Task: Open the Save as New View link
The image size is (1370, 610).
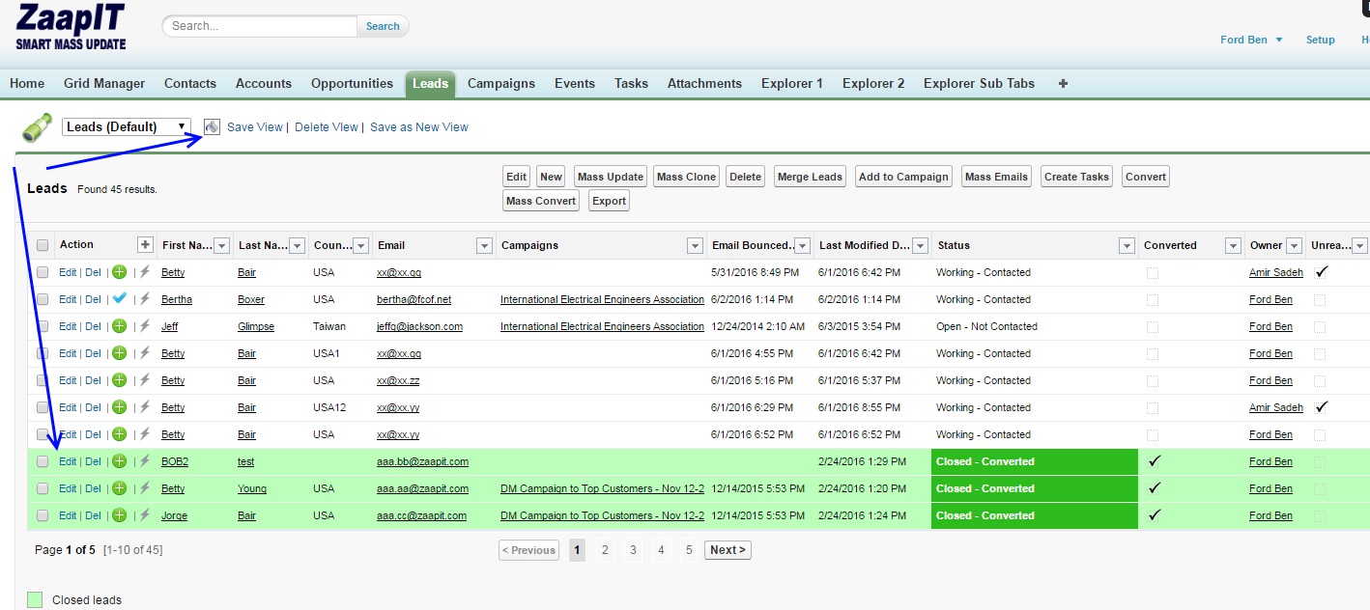Action: coord(419,127)
